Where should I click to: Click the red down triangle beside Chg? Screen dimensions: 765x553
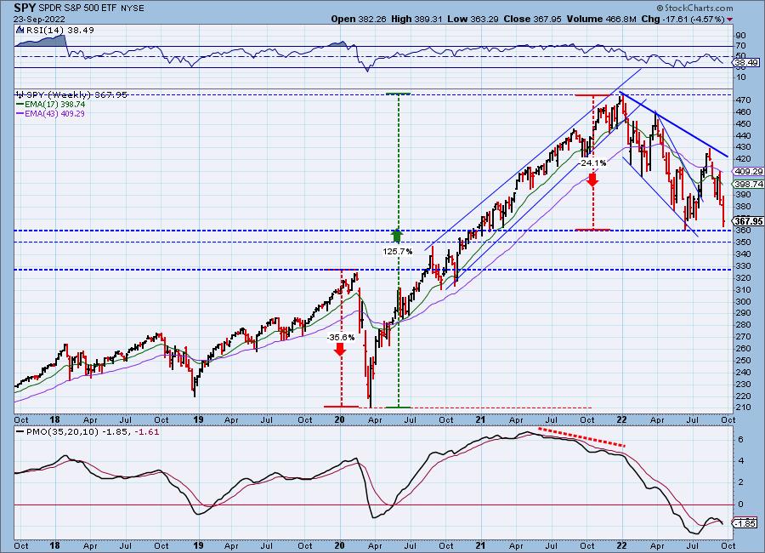pos(729,20)
